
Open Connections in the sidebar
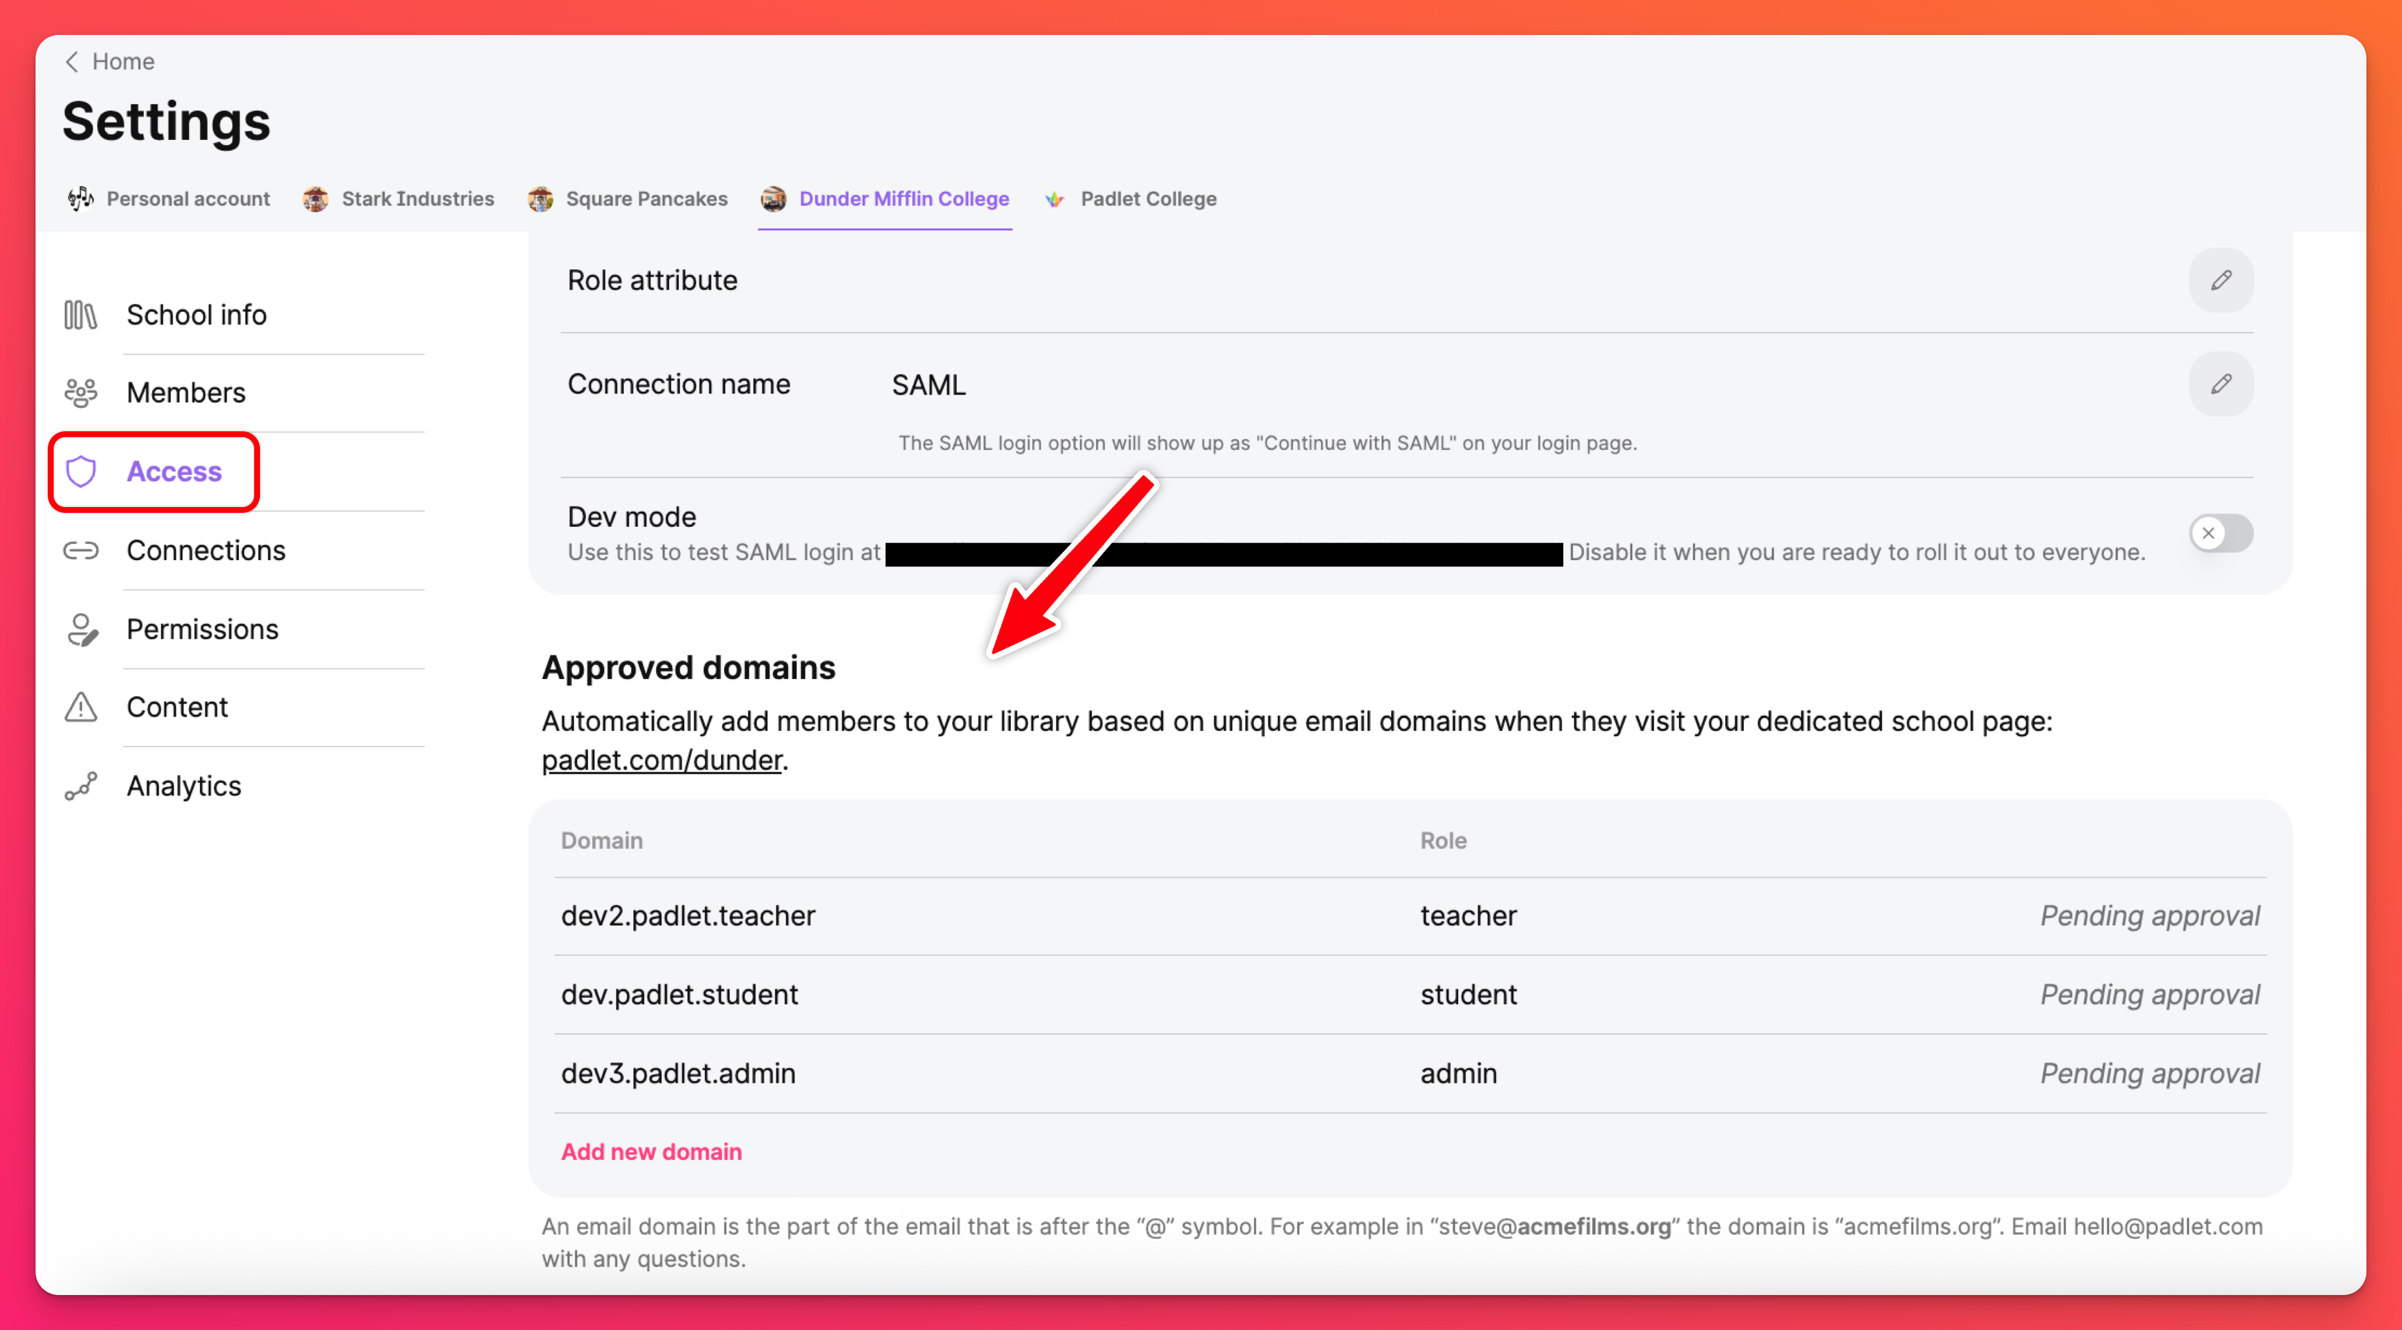205,551
